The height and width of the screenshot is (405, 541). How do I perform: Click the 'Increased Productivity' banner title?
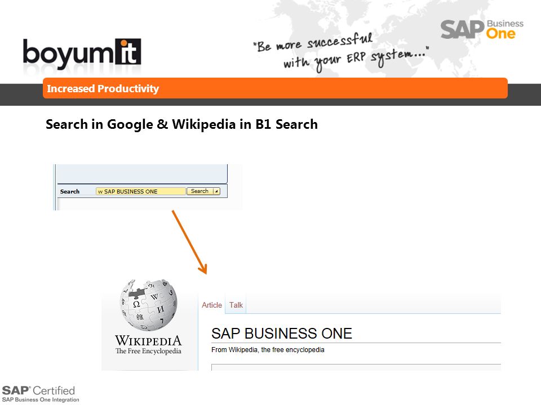click(103, 88)
